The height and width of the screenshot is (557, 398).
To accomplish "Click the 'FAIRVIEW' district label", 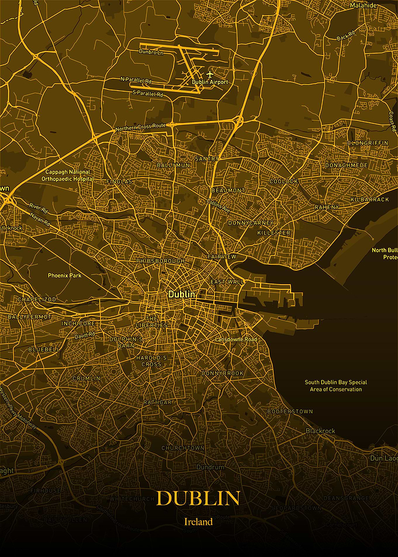I will pyautogui.click(x=222, y=256).
